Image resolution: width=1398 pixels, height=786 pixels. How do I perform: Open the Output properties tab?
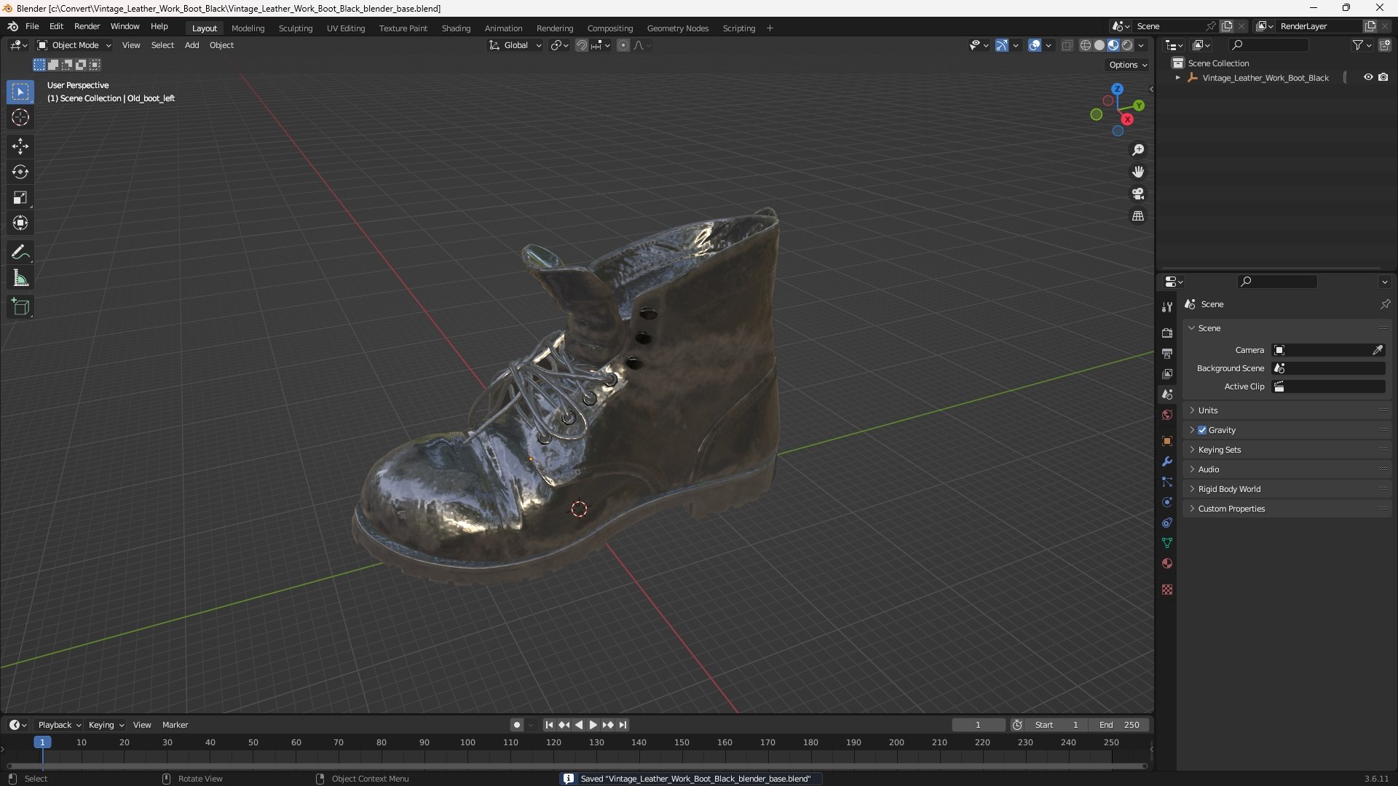[1167, 353]
